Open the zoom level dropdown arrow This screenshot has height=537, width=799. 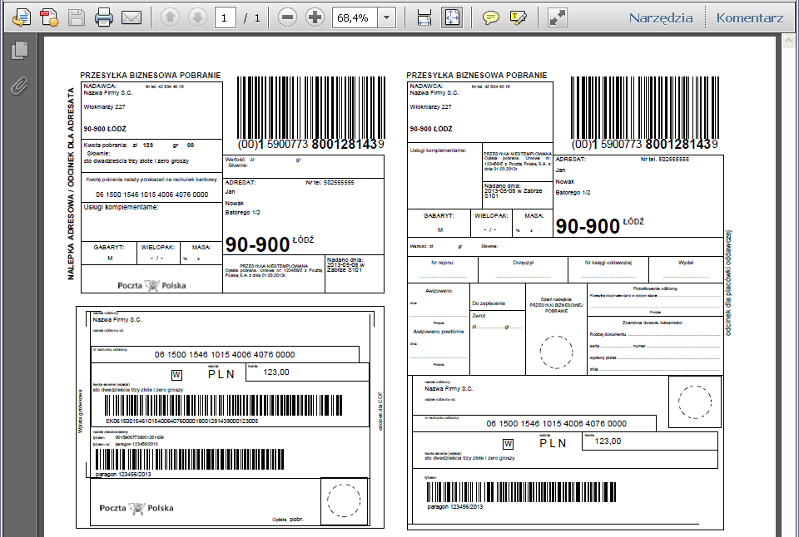(x=387, y=17)
